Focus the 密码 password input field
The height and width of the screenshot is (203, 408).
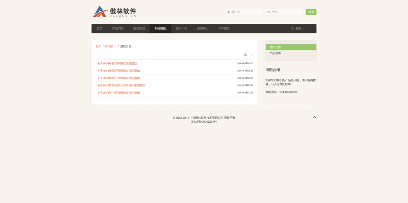(x=284, y=12)
